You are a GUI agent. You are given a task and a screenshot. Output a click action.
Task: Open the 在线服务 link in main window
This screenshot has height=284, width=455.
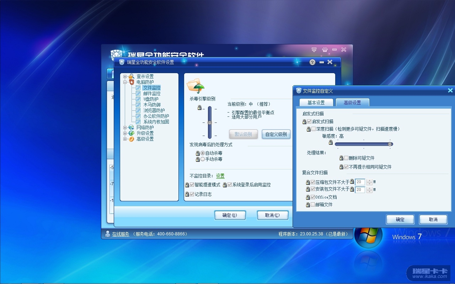[121, 234]
